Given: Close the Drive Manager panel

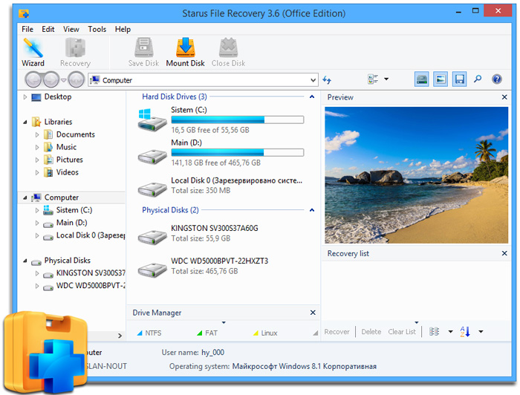Looking at the screenshot, I should click(313, 313).
